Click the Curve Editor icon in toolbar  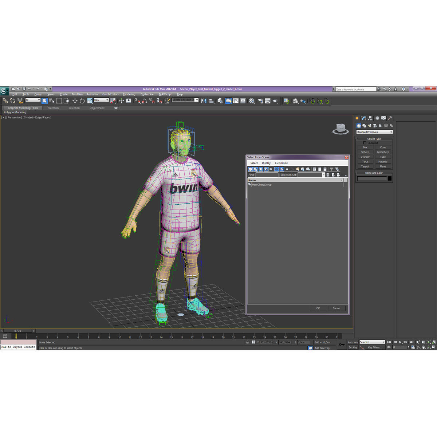pos(236,101)
